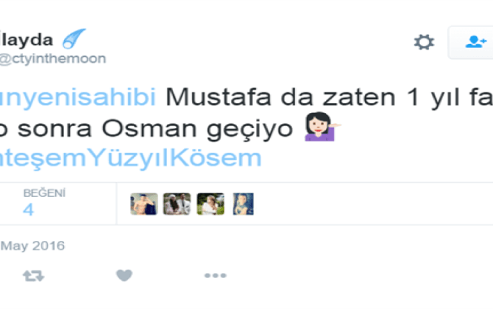View the third liker's outdoor avatar
This screenshot has height=310, width=493.
tap(211, 204)
